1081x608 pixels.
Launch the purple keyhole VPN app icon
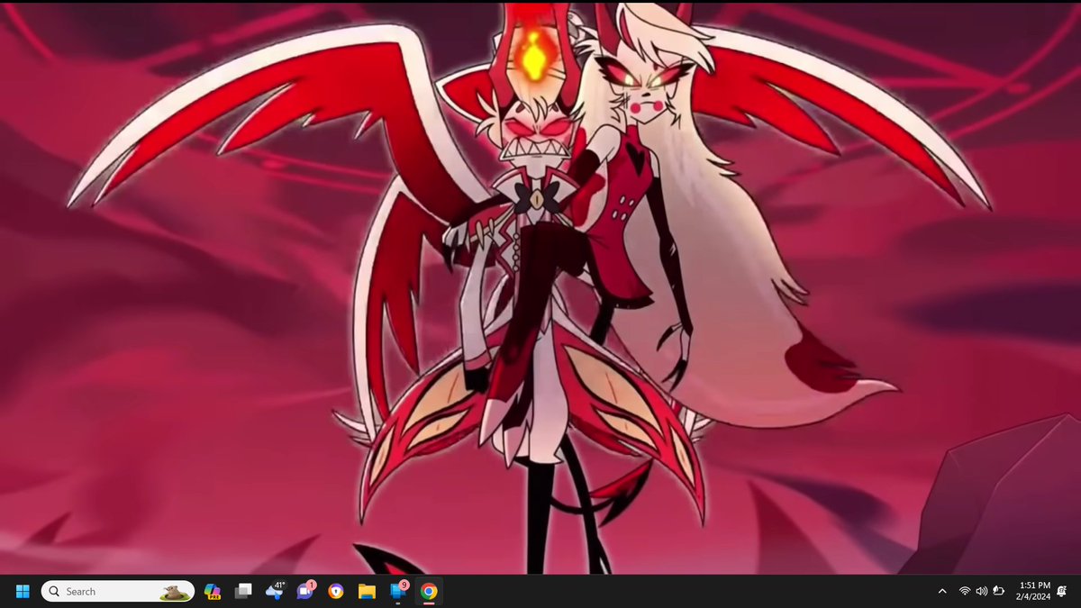[336, 592]
